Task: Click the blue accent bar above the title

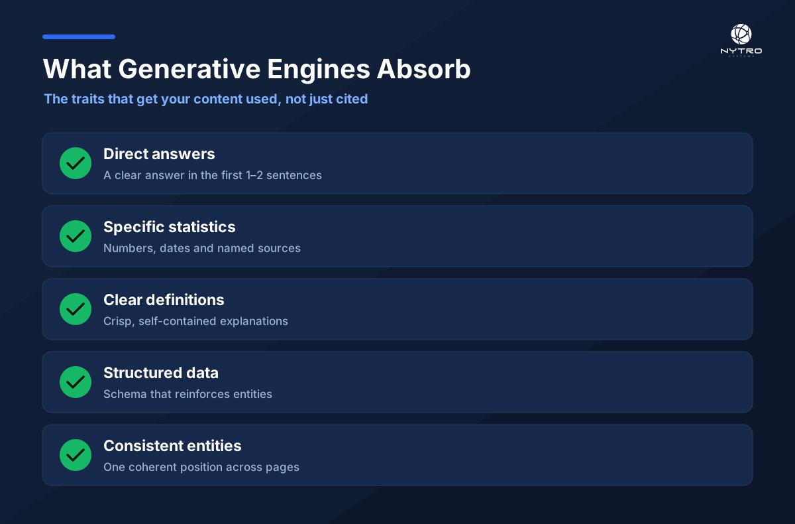Action: tap(79, 37)
